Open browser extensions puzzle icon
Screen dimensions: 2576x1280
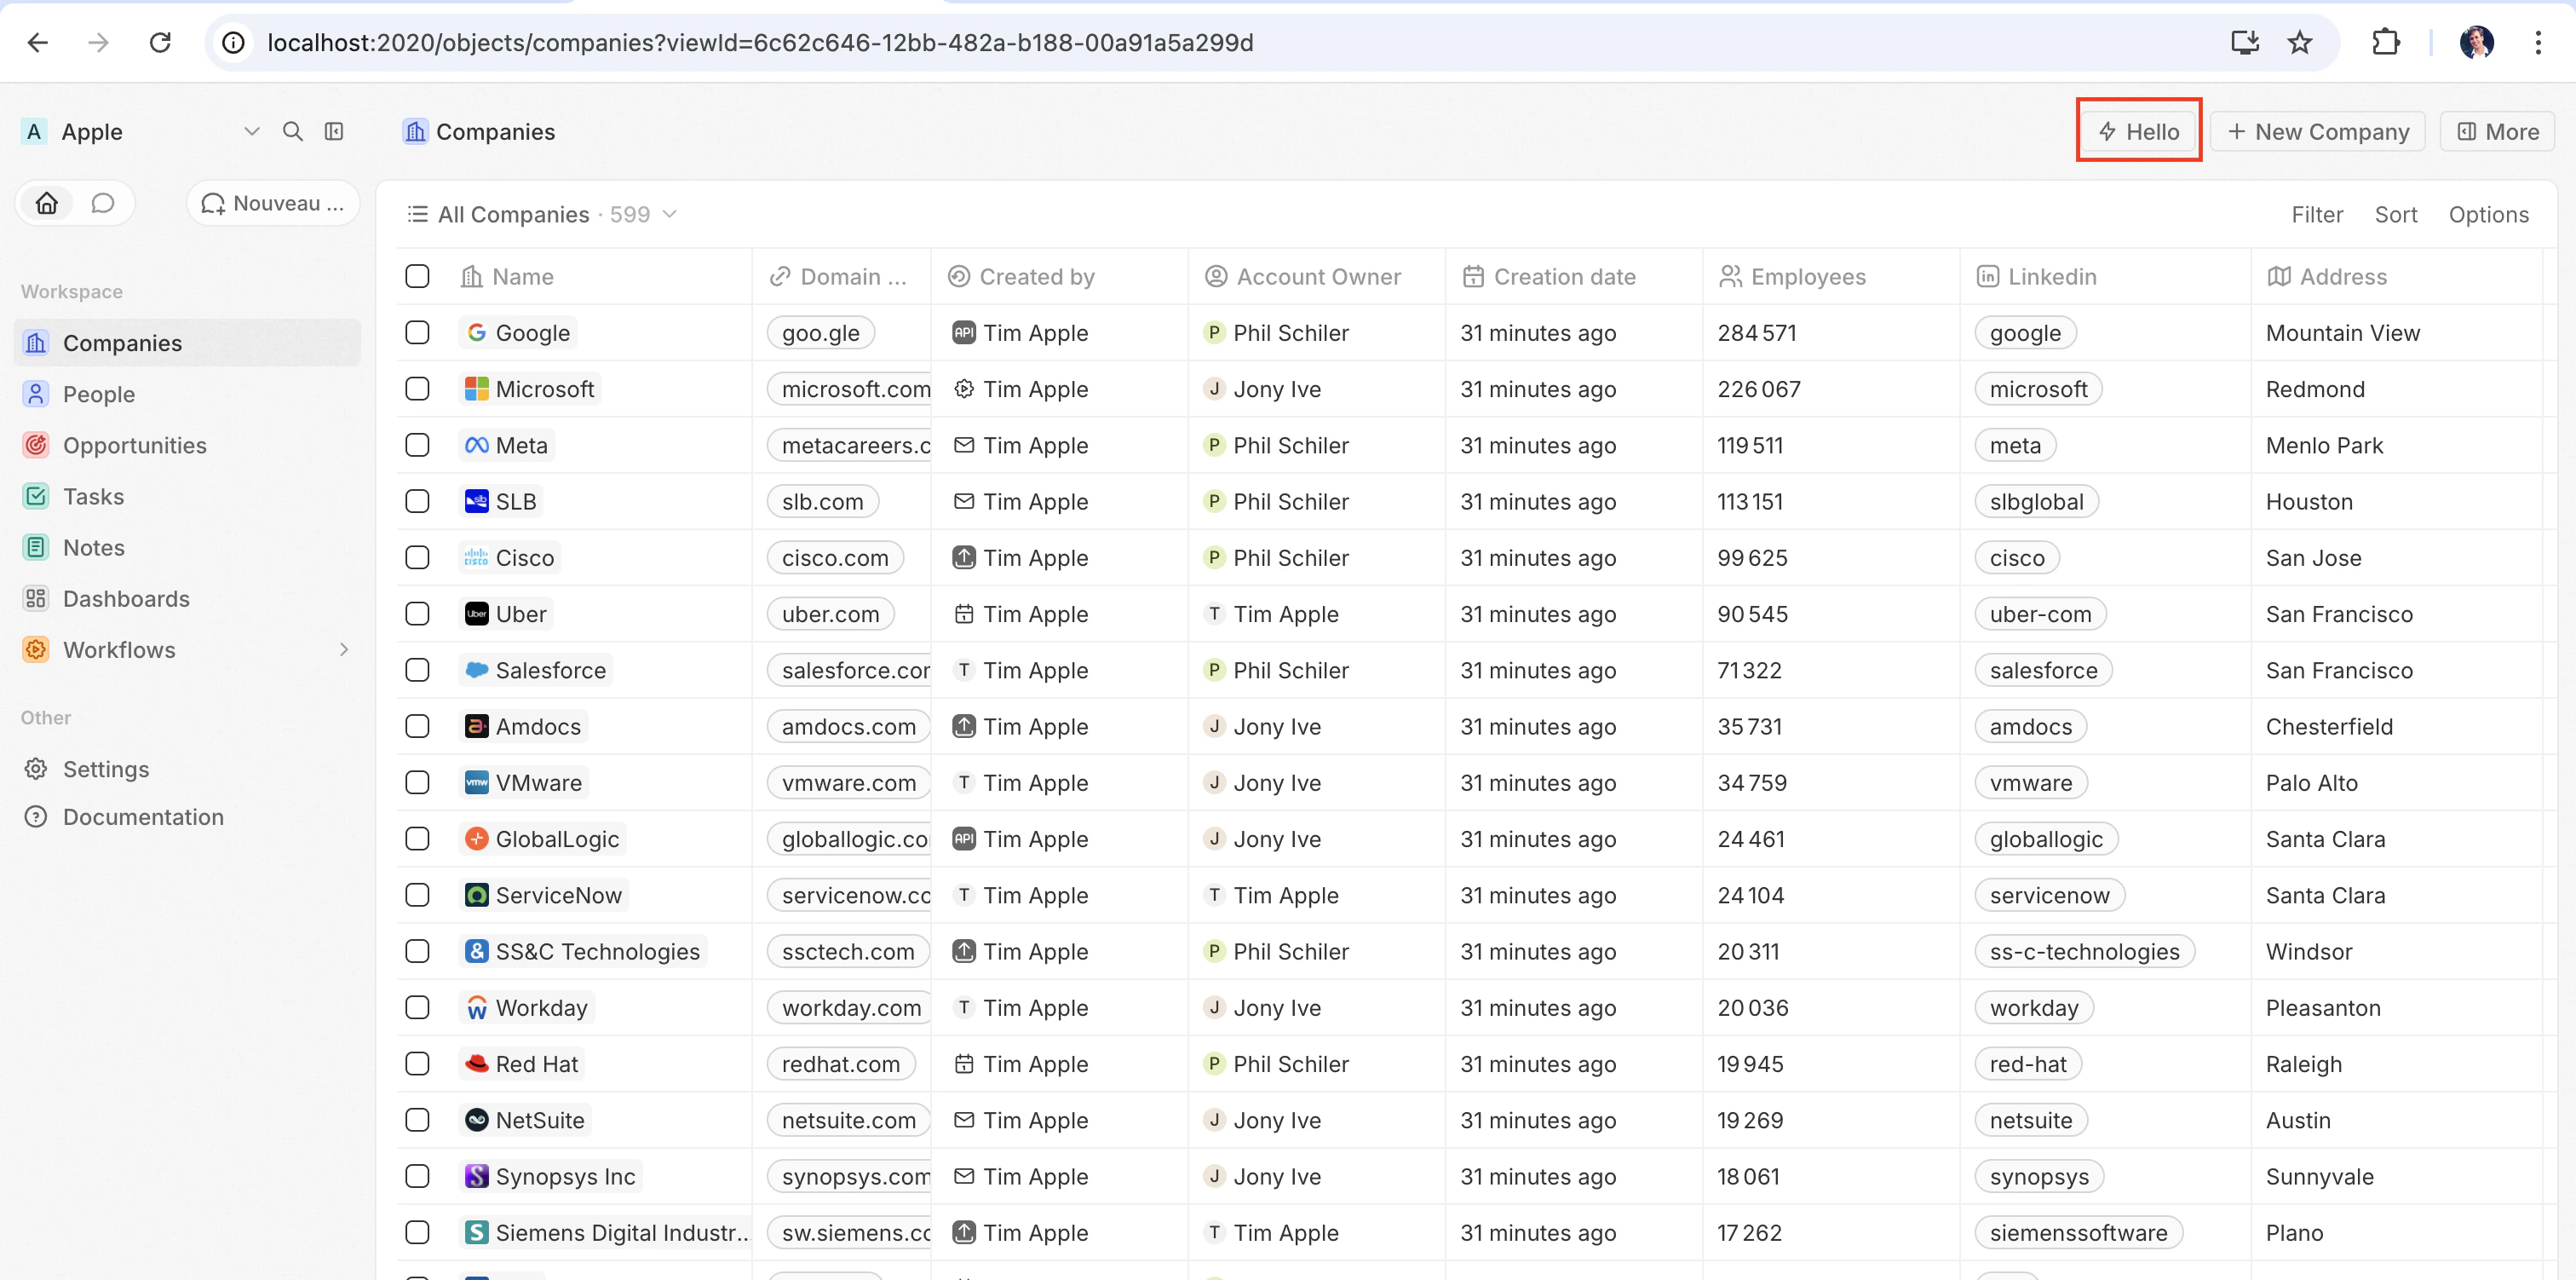tap(2385, 42)
